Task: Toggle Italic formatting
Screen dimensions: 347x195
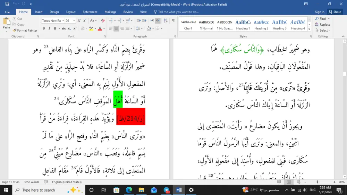Action: [x=49, y=28]
